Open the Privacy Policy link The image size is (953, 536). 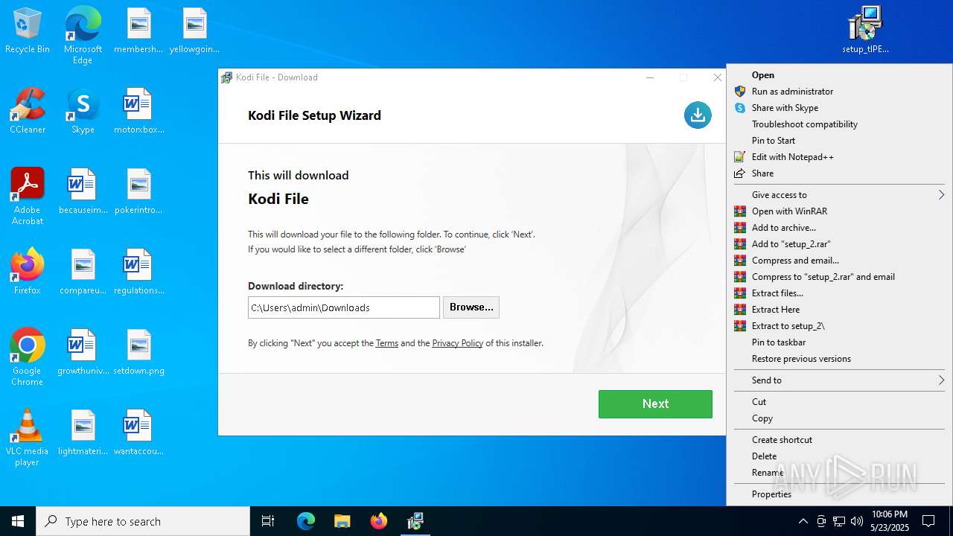click(457, 343)
